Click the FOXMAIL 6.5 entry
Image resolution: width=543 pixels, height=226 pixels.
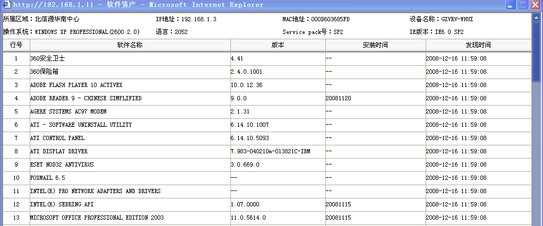(47, 178)
